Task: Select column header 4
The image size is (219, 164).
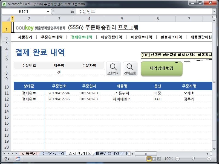Action: (x=89, y=19)
